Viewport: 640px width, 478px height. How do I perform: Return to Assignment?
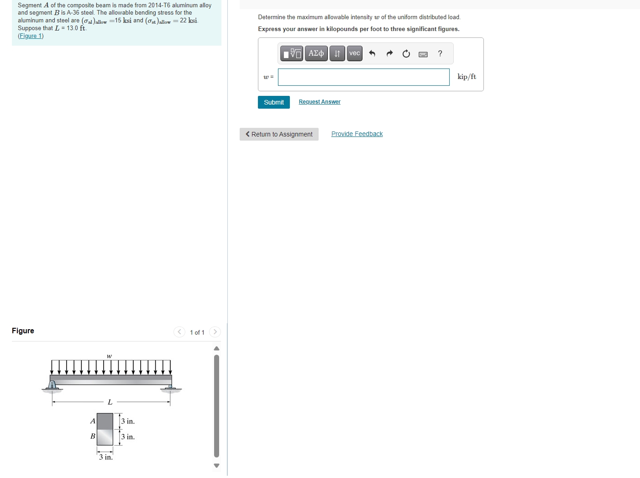(279, 134)
